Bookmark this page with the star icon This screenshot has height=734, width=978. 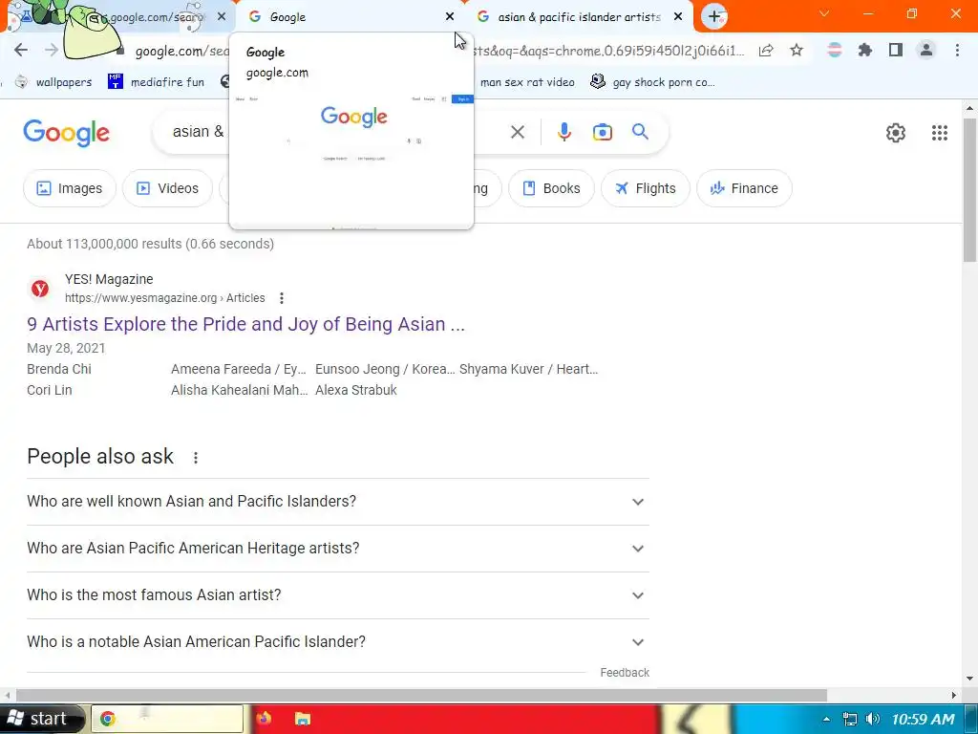[x=797, y=51]
